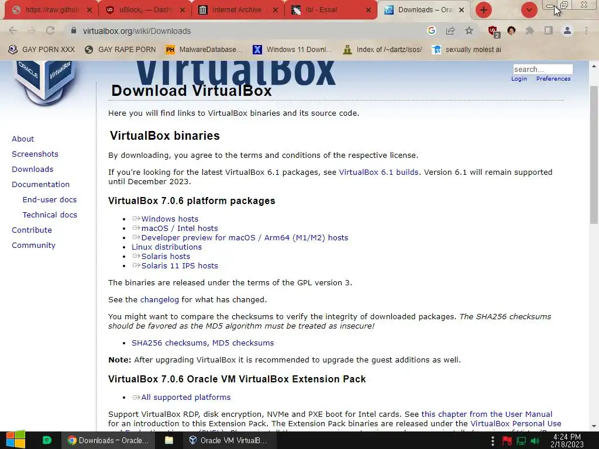Viewport: 599px width, 449px height.
Task: Open About in the sidebar
Action: tap(23, 139)
